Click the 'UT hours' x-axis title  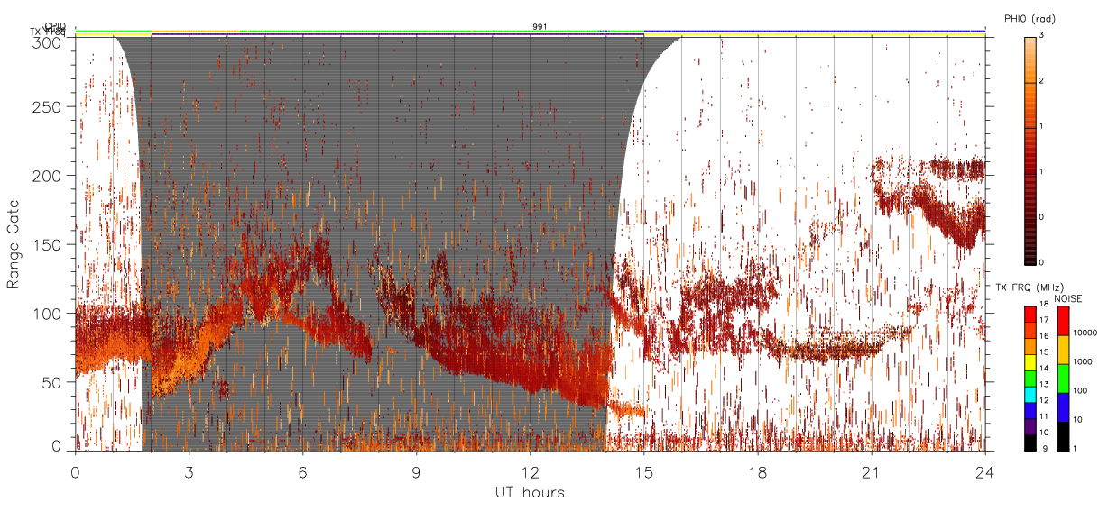point(530,493)
